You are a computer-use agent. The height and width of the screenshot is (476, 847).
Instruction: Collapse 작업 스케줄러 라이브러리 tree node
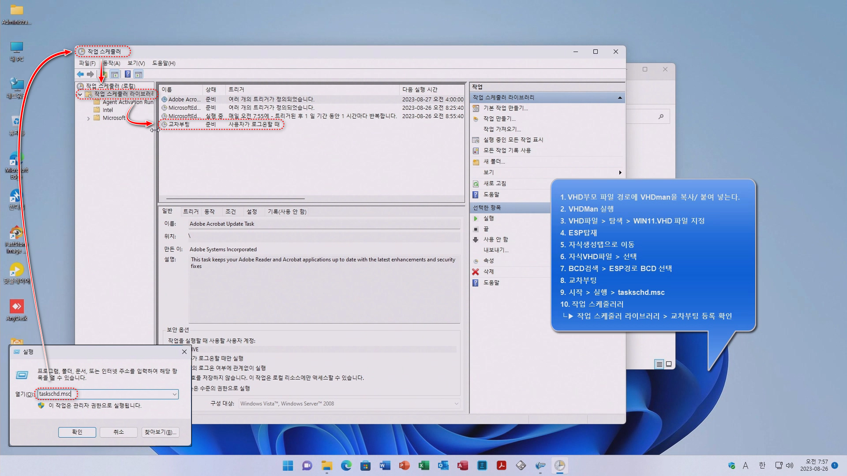80,94
